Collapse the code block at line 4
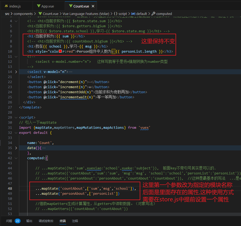This screenshot has width=241, height=226. coord(16,21)
